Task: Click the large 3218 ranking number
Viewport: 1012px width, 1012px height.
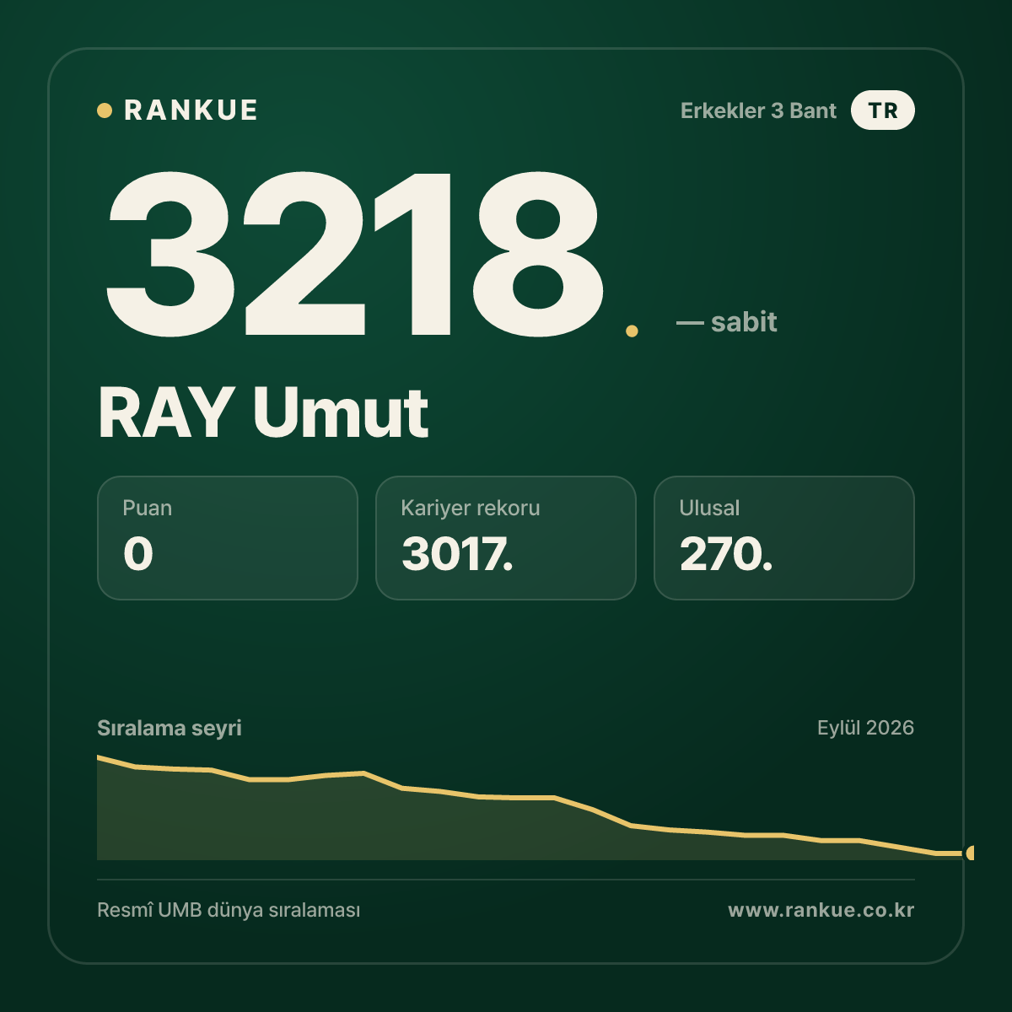Action: [355, 255]
